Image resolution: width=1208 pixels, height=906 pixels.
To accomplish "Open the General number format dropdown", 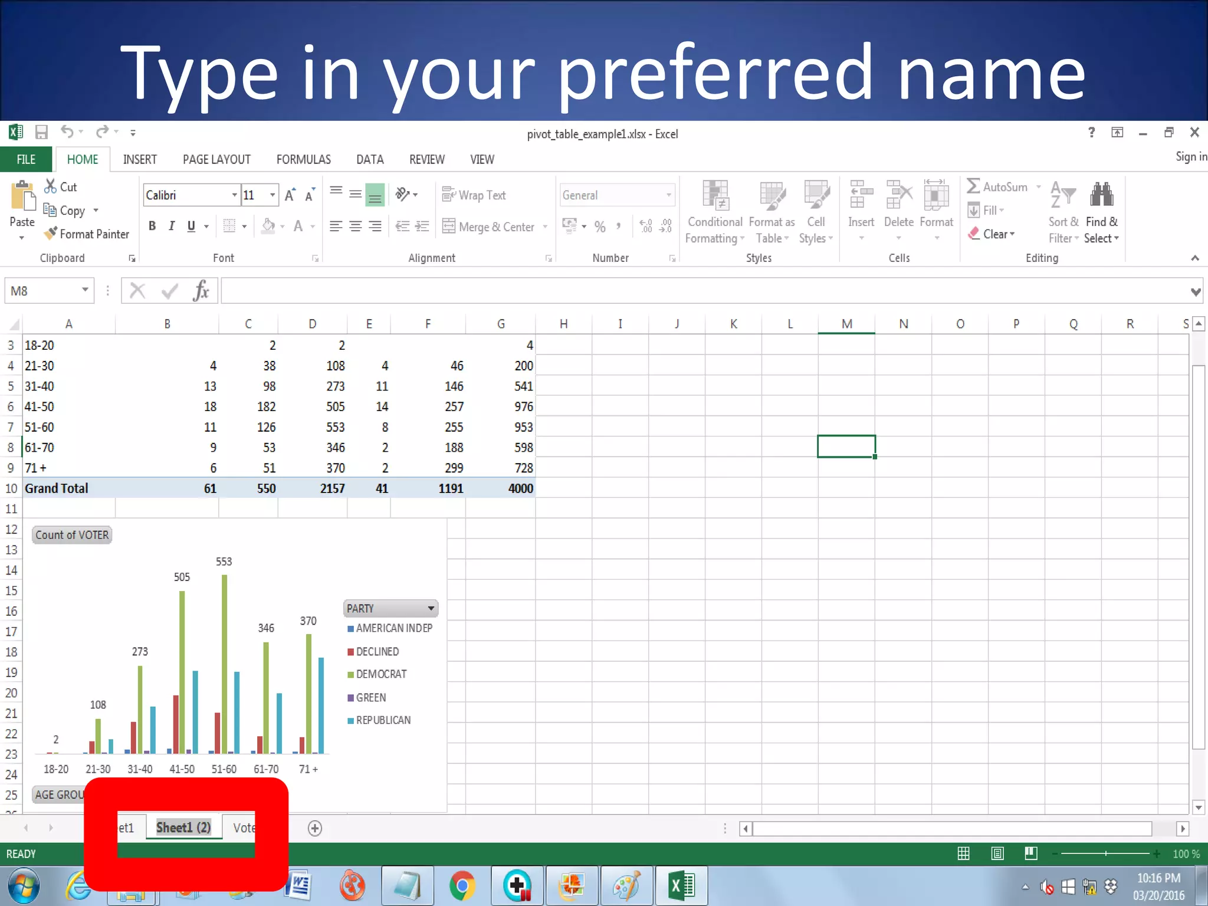I will click(669, 195).
